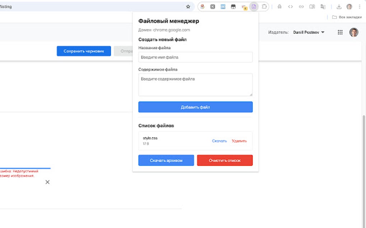Click Скачать next to style.css
Screen dimensions: 366x228
[x=219, y=141]
